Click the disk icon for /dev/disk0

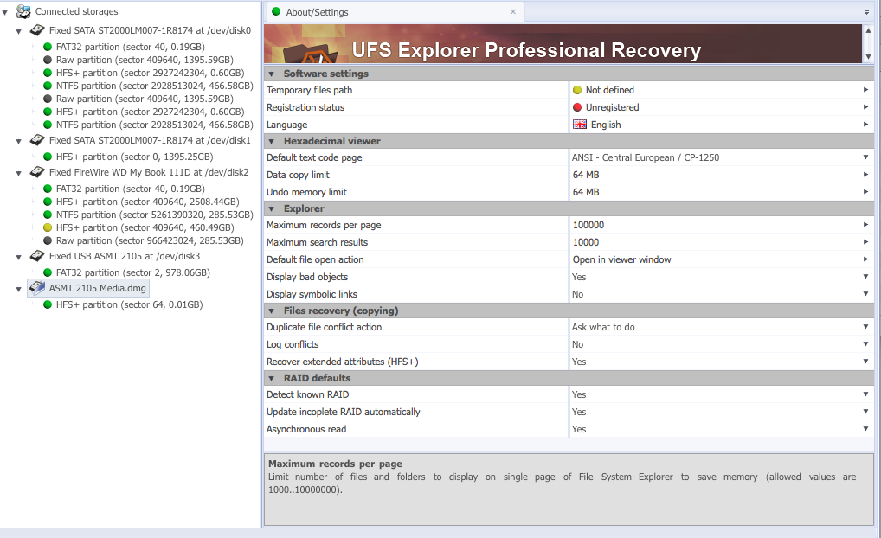37,30
